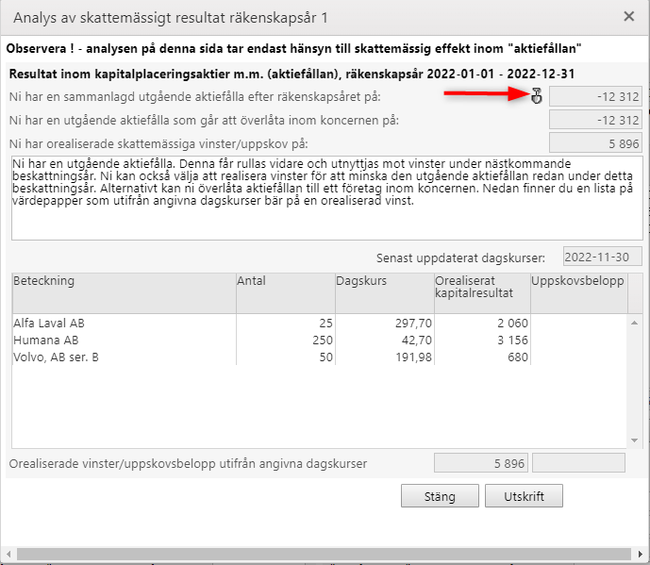The width and height of the screenshot is (650, 565).
Task: Click the table scrollbar down arrow
Action: 634,440
